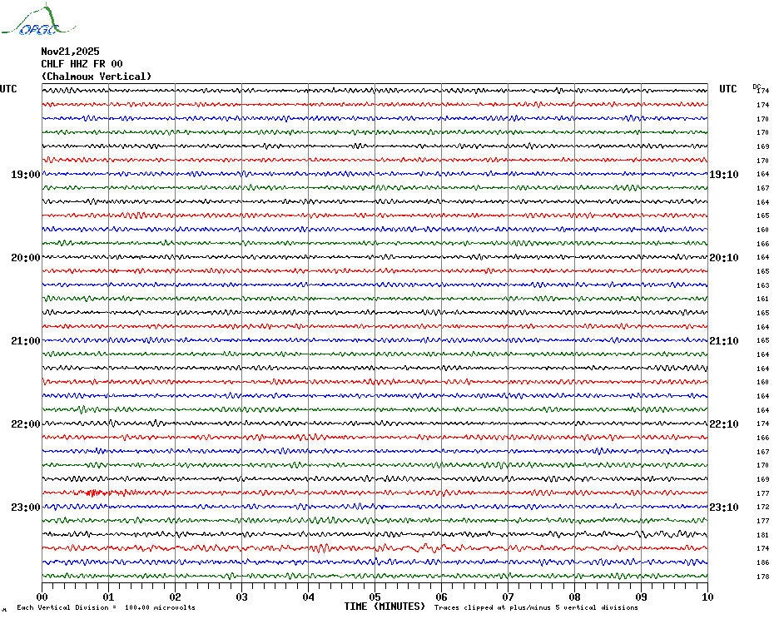Image resolution: width=774 pixels, height=619 pixels.
Task: Click the DC column header
Action: point(757,87)
